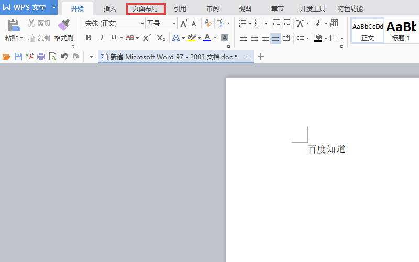Toggle Italic formatting

coord(102,38)
